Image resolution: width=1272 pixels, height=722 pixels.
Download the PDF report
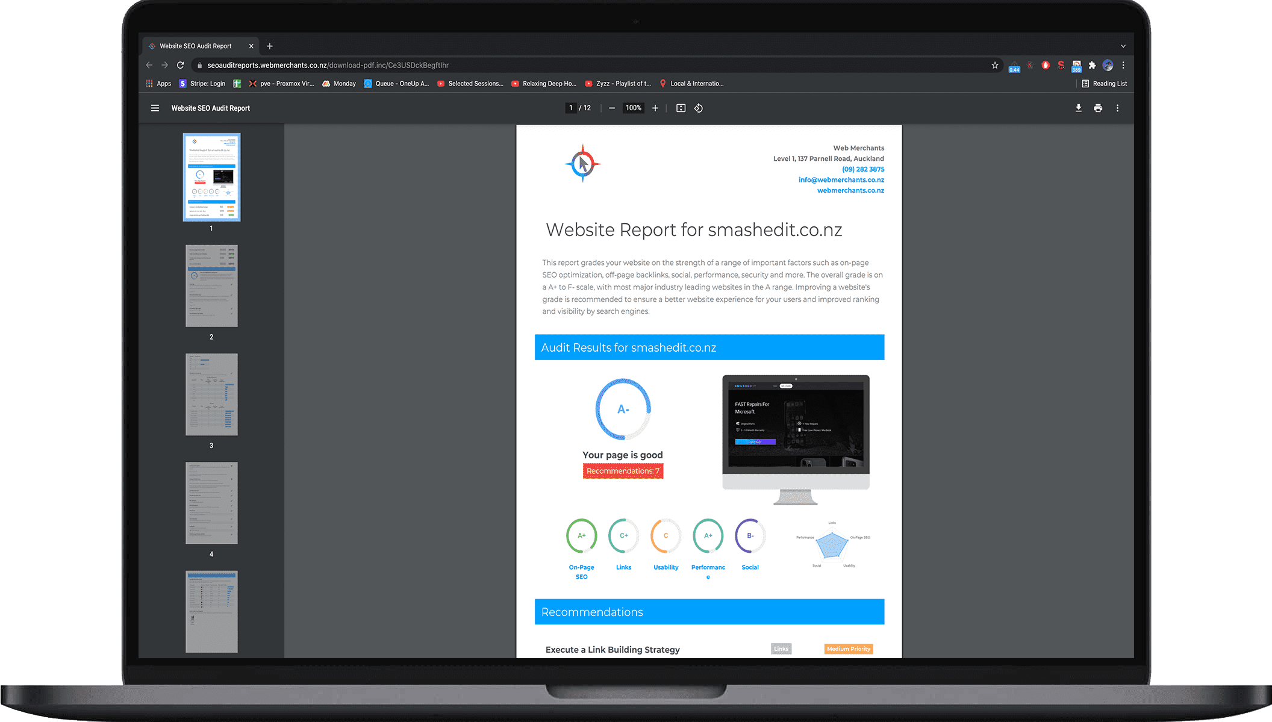[x=1079, y=108]
